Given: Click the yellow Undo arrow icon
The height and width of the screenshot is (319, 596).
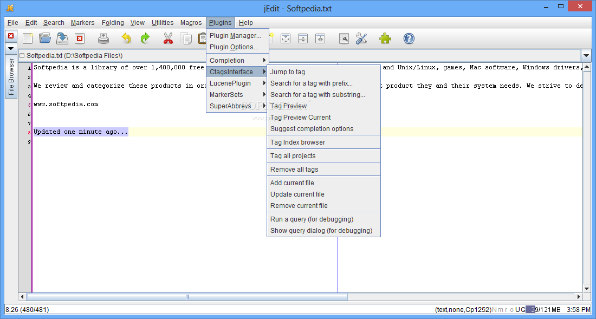Looking at the screenshot, I should click(126, 38).
